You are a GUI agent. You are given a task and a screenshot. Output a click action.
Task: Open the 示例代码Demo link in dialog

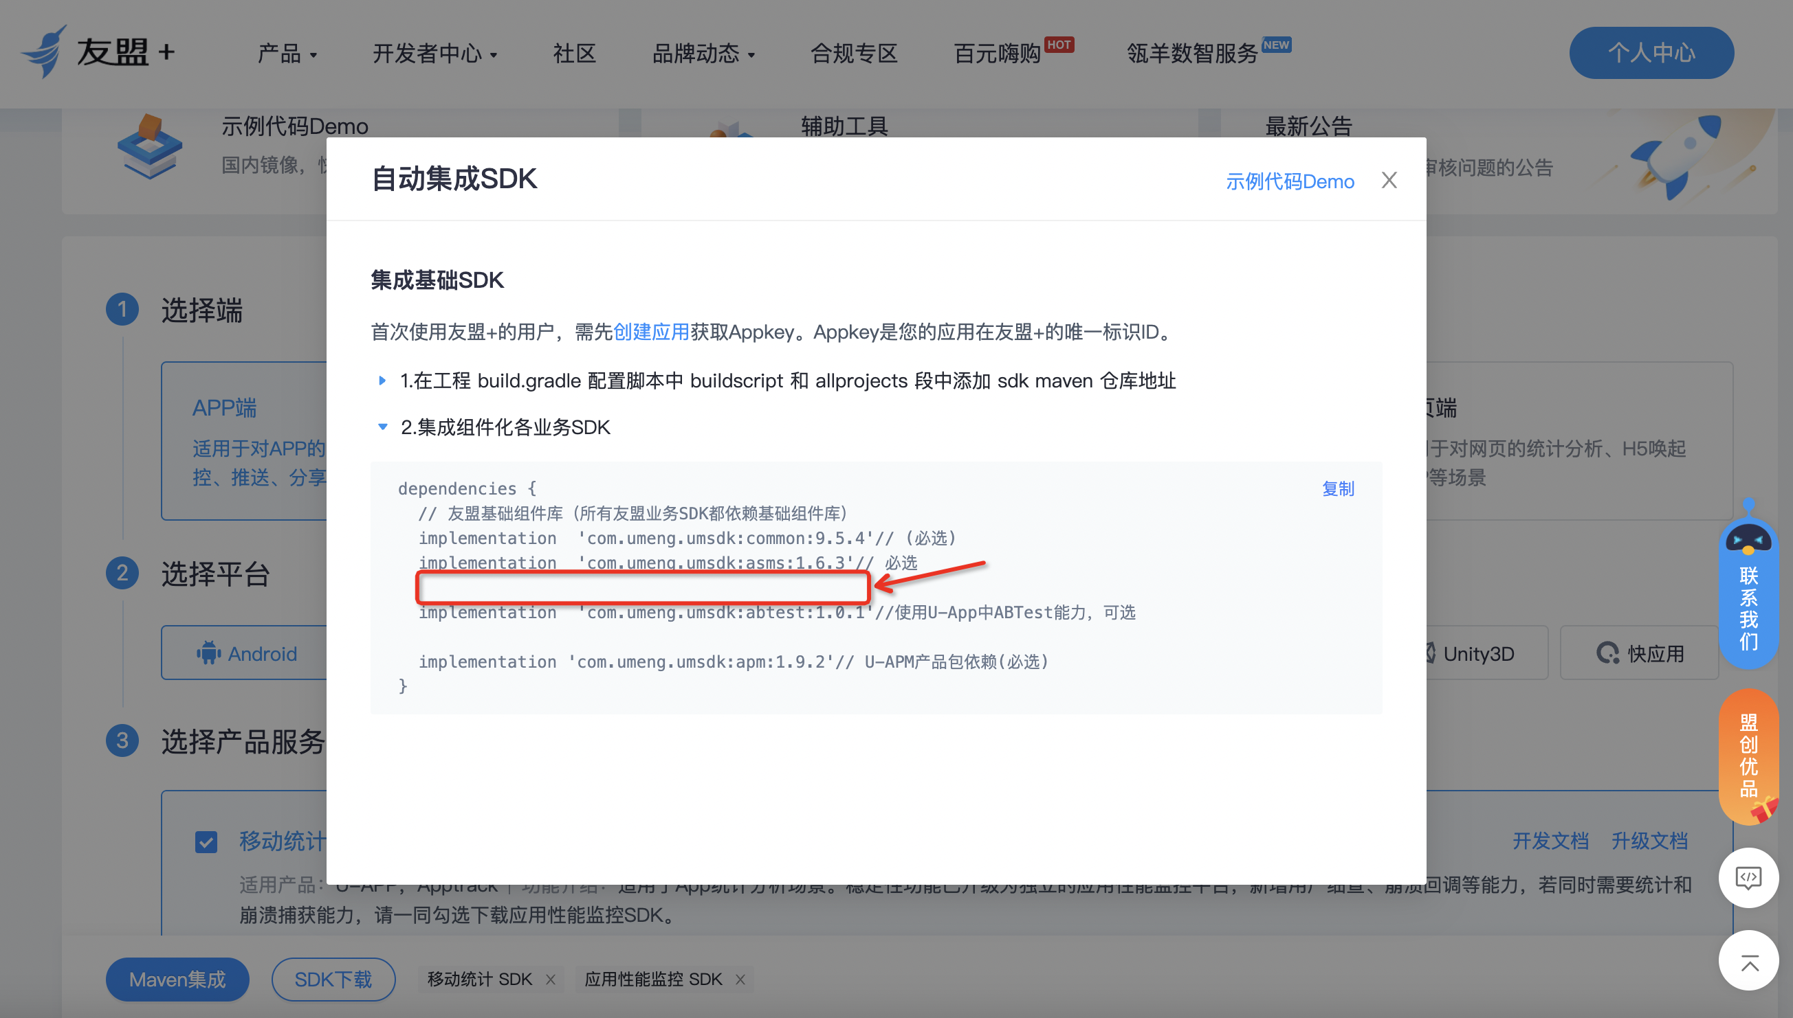(x=1289, y=182)
